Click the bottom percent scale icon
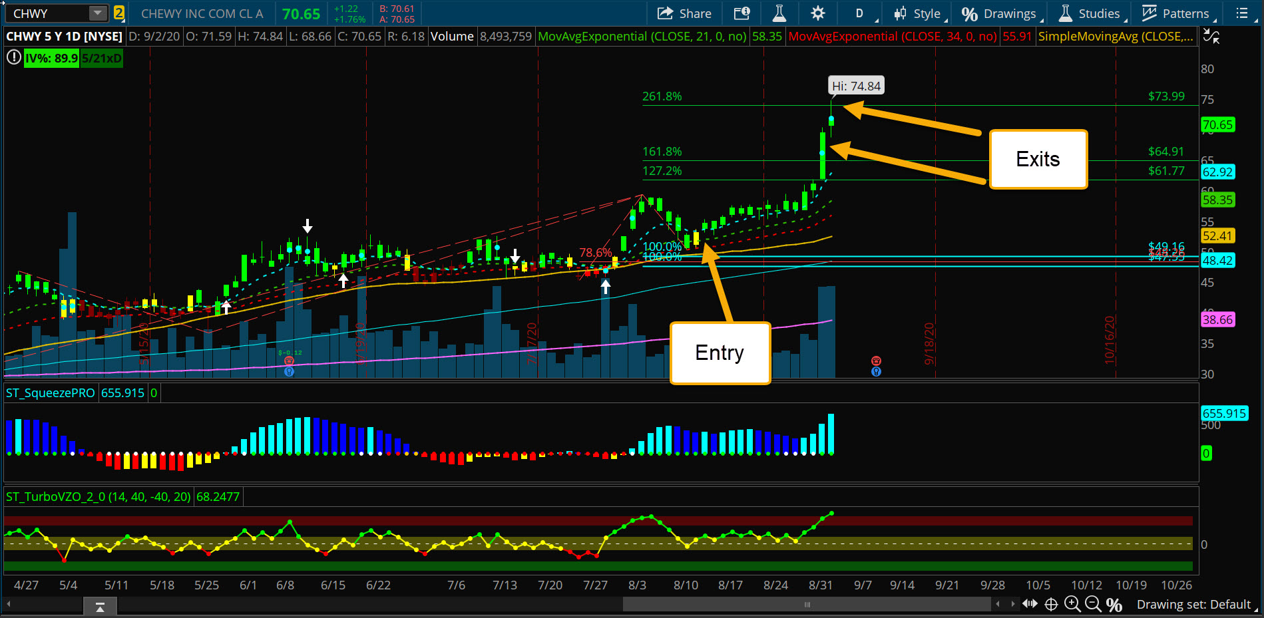 (x=1114, y=605)
